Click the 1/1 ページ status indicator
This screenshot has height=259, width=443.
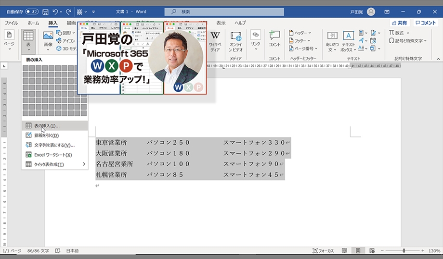[x=12, y=250]
